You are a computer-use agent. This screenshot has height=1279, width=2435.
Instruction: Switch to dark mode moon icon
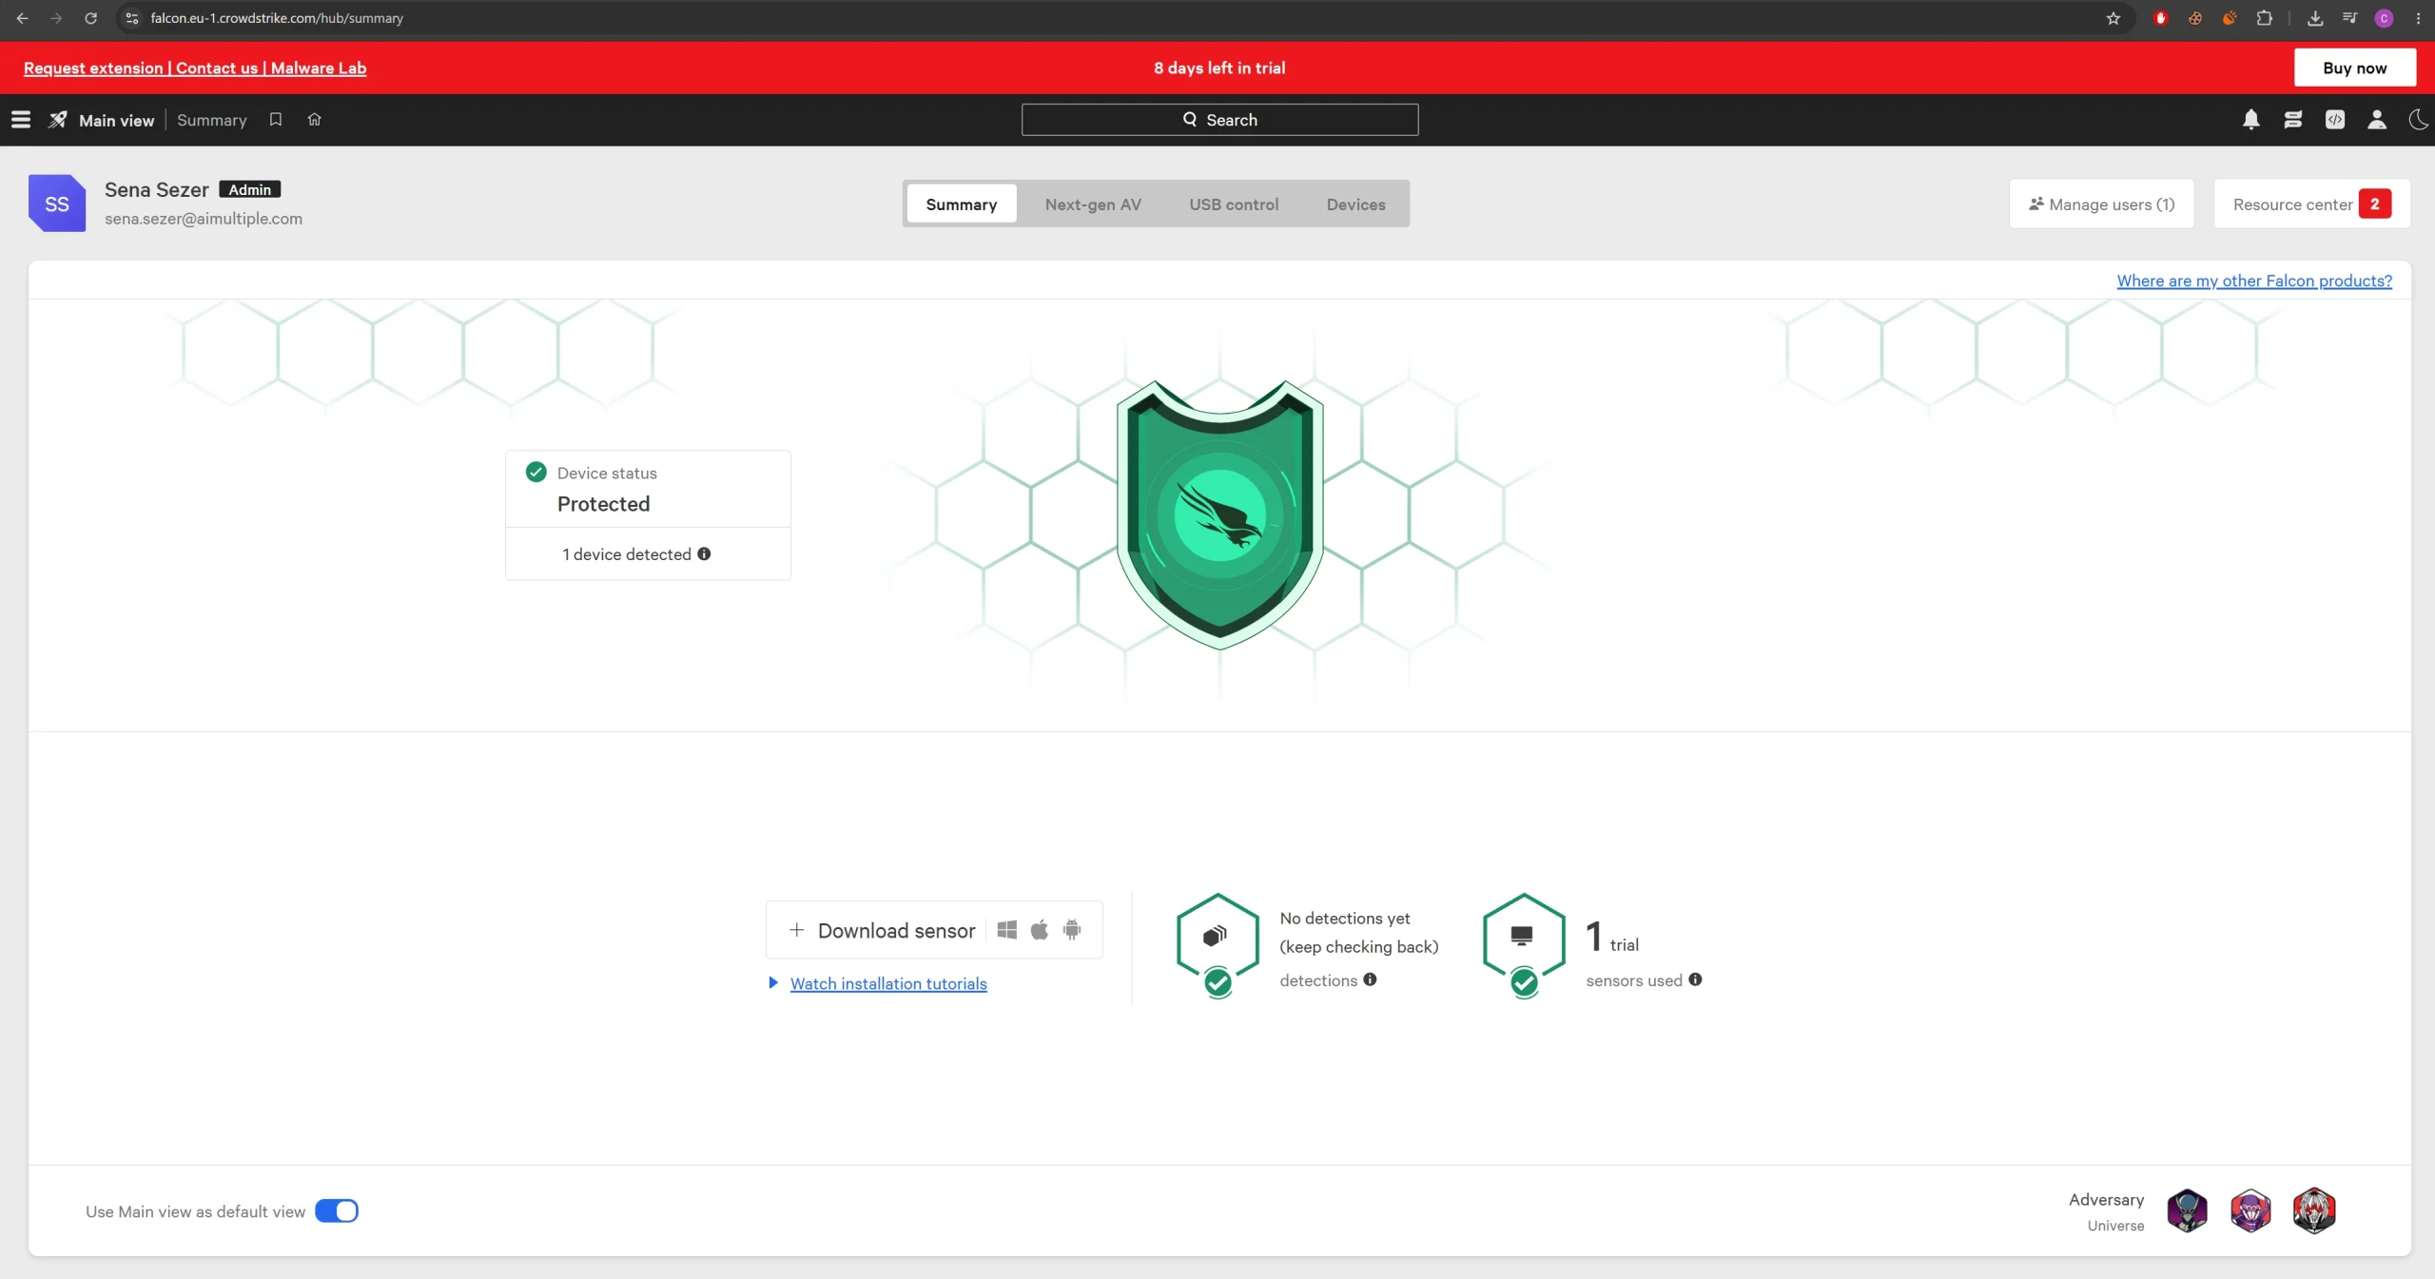point(2418,120)
